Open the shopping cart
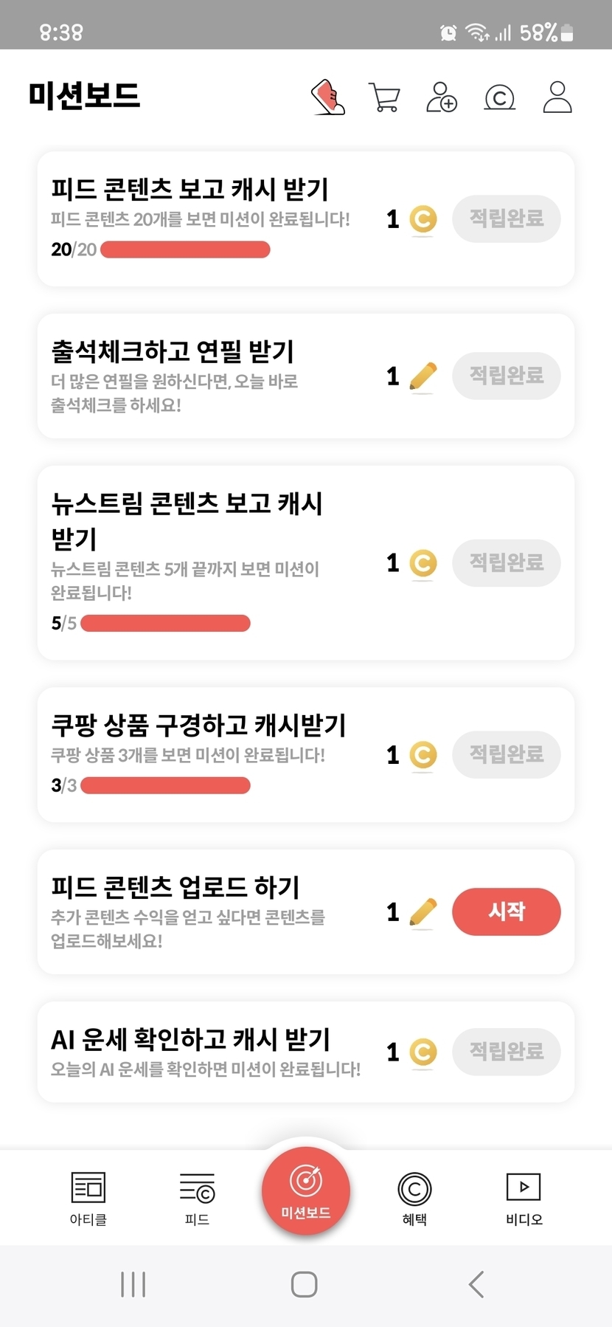Image resolution: width=612 pixels, height=1327 pixels. tap(384, 97)
